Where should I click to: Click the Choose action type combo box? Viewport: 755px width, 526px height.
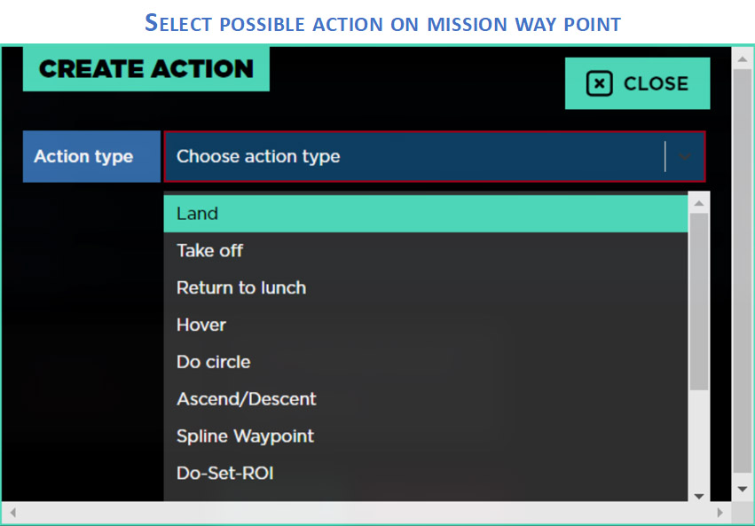[x=413, y=157]
